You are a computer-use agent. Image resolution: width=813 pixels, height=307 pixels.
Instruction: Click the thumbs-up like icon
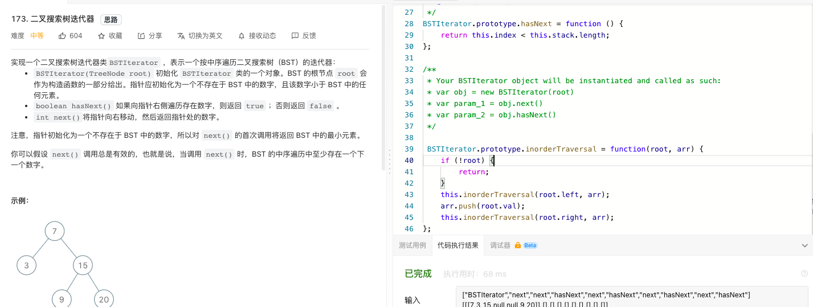click(62, 36)
